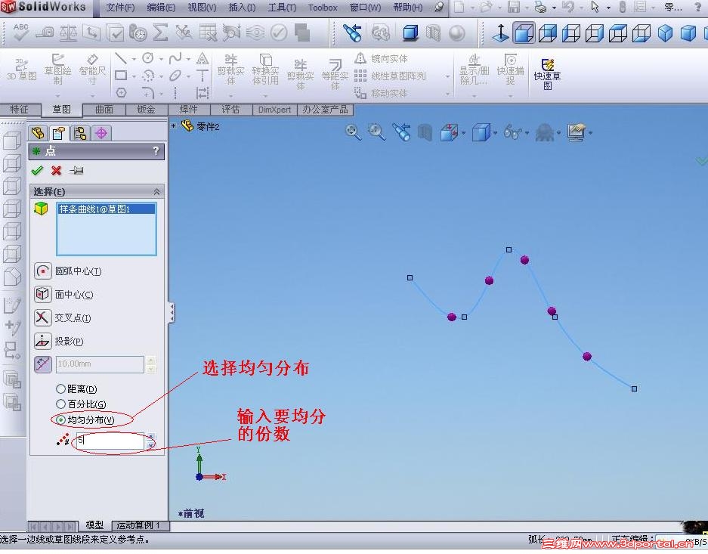Viewport: 708px width, 554px height.
Task: Select the Line sketch tool
Action: pyautogui.click(x=121, y=58)
